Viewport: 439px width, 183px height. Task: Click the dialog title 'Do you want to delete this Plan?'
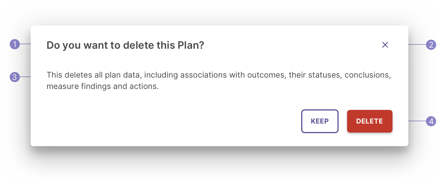(125, 45)
